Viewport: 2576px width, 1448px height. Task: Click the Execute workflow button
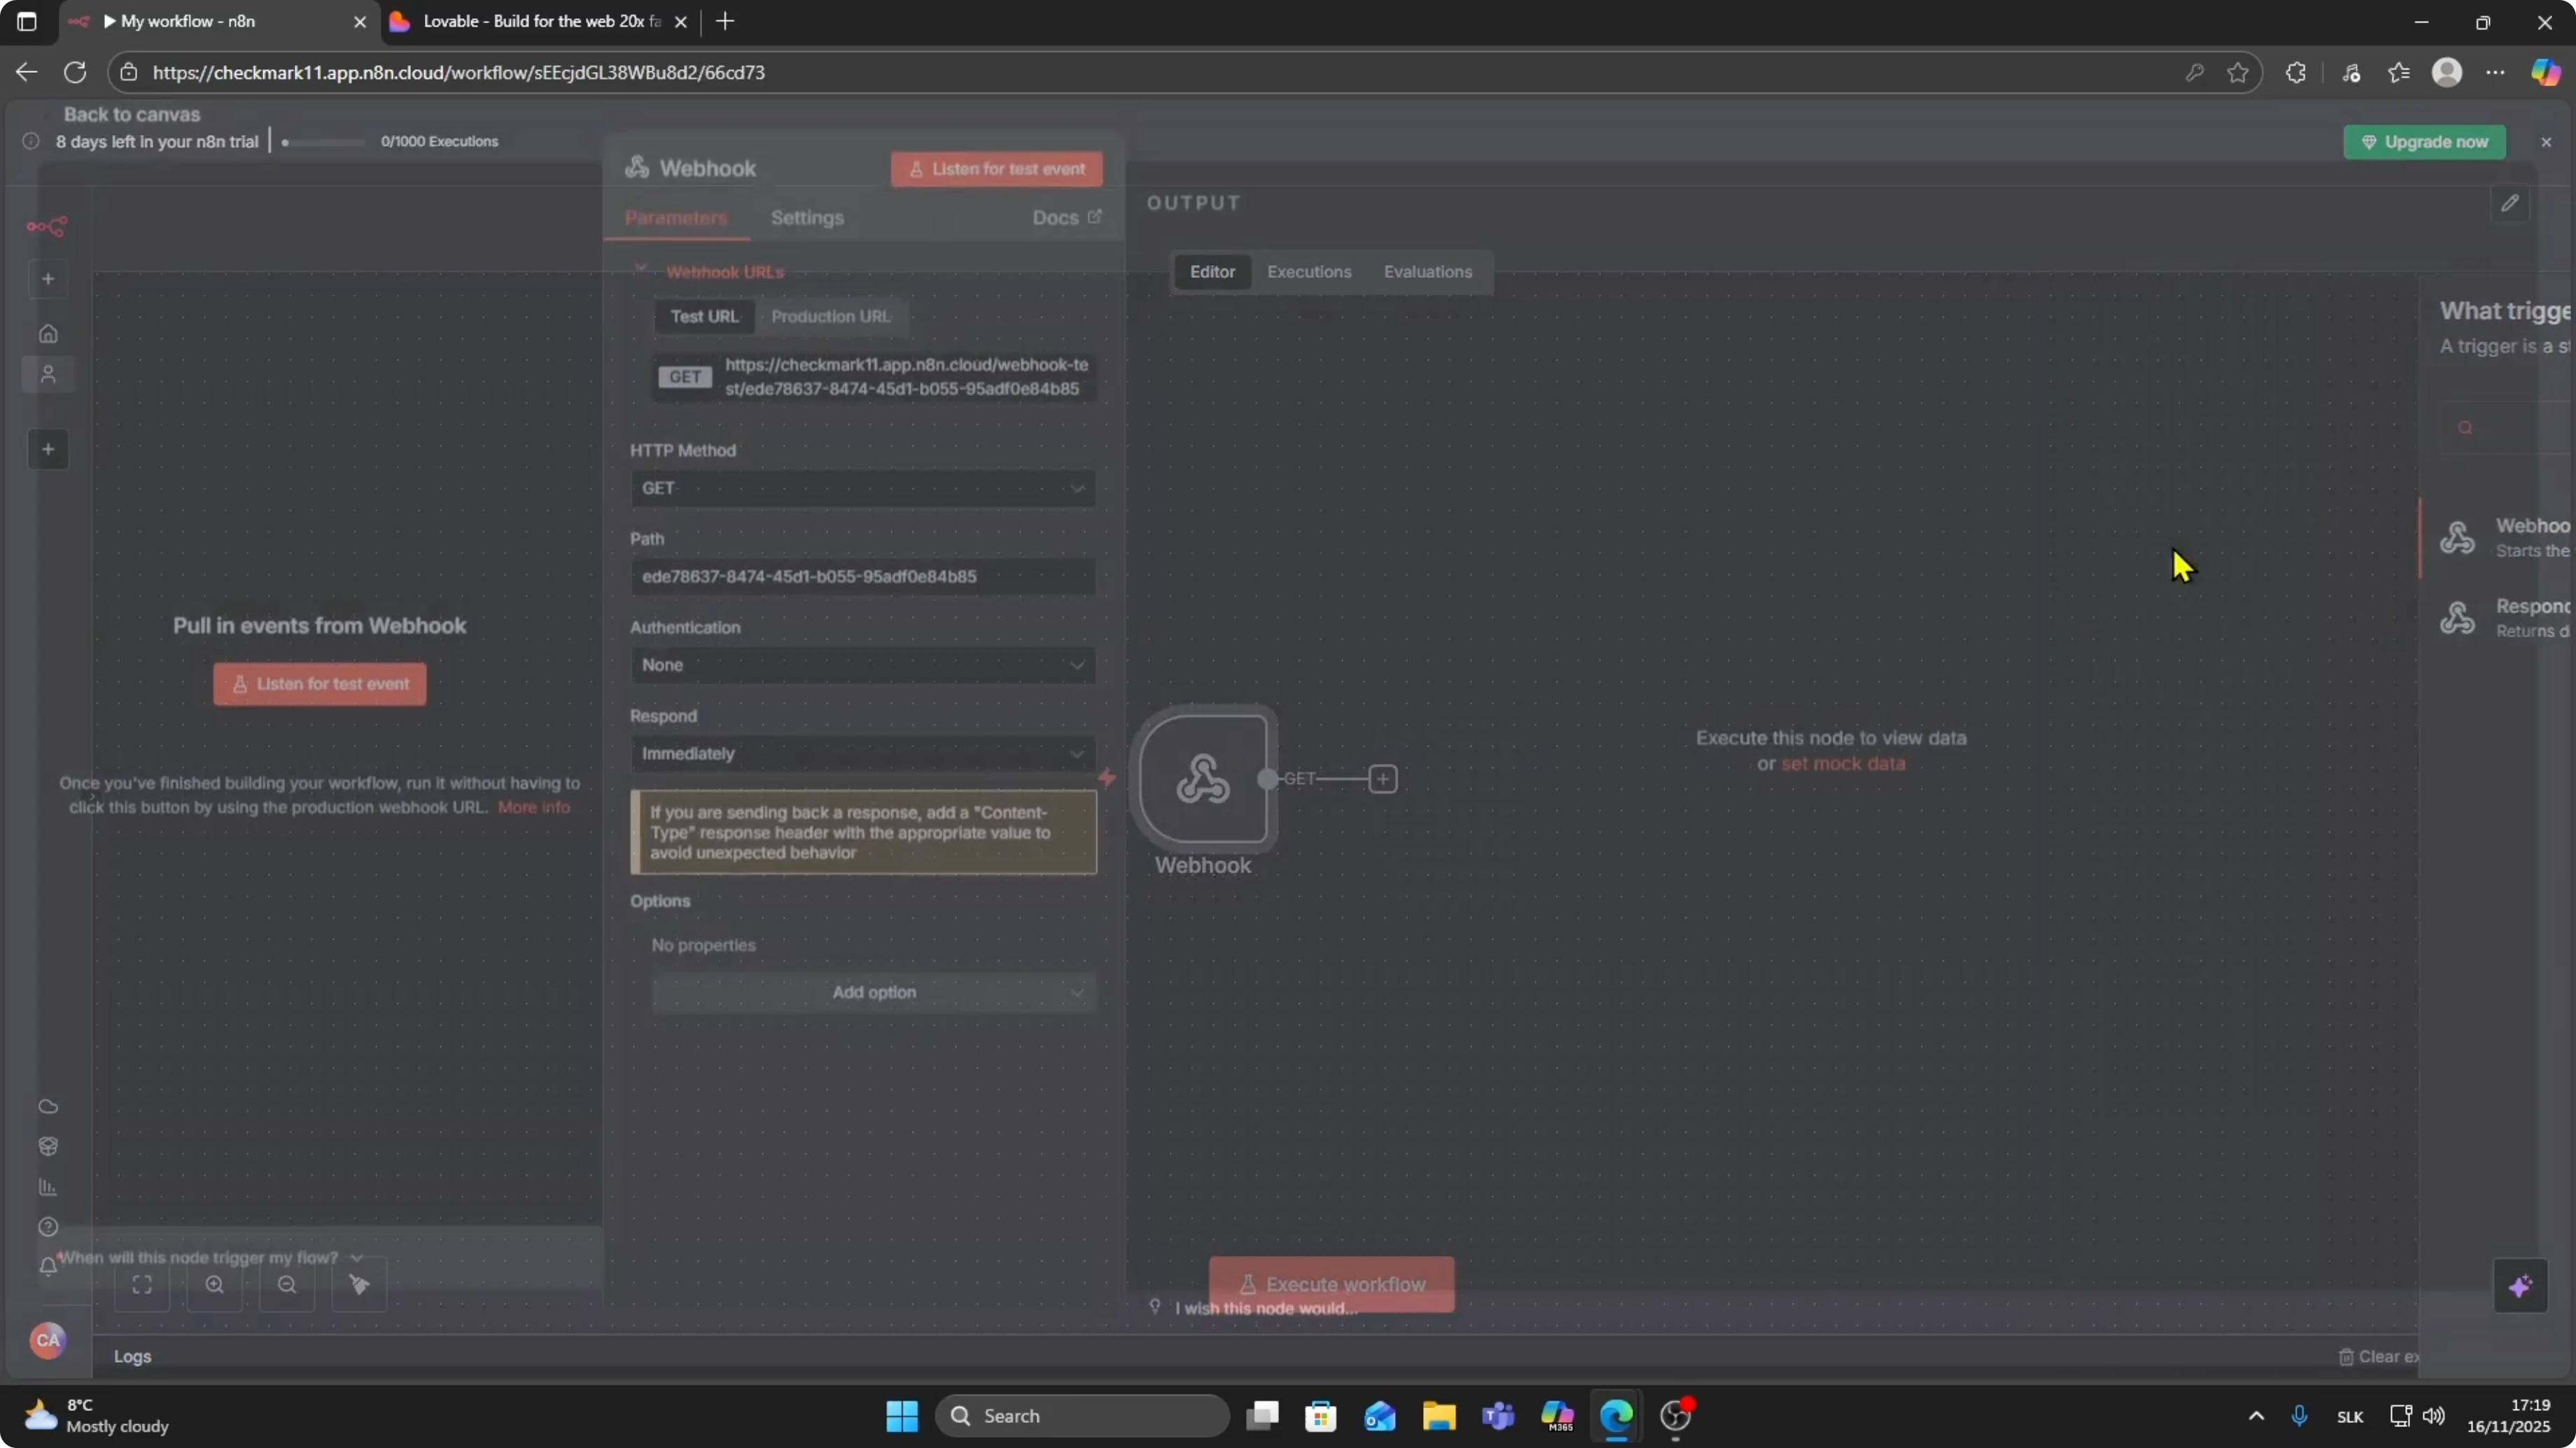point(1332,1284)
